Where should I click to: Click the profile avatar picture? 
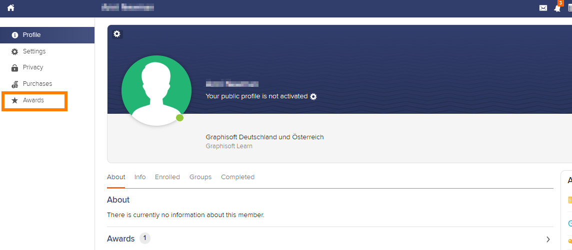(156, 91)
